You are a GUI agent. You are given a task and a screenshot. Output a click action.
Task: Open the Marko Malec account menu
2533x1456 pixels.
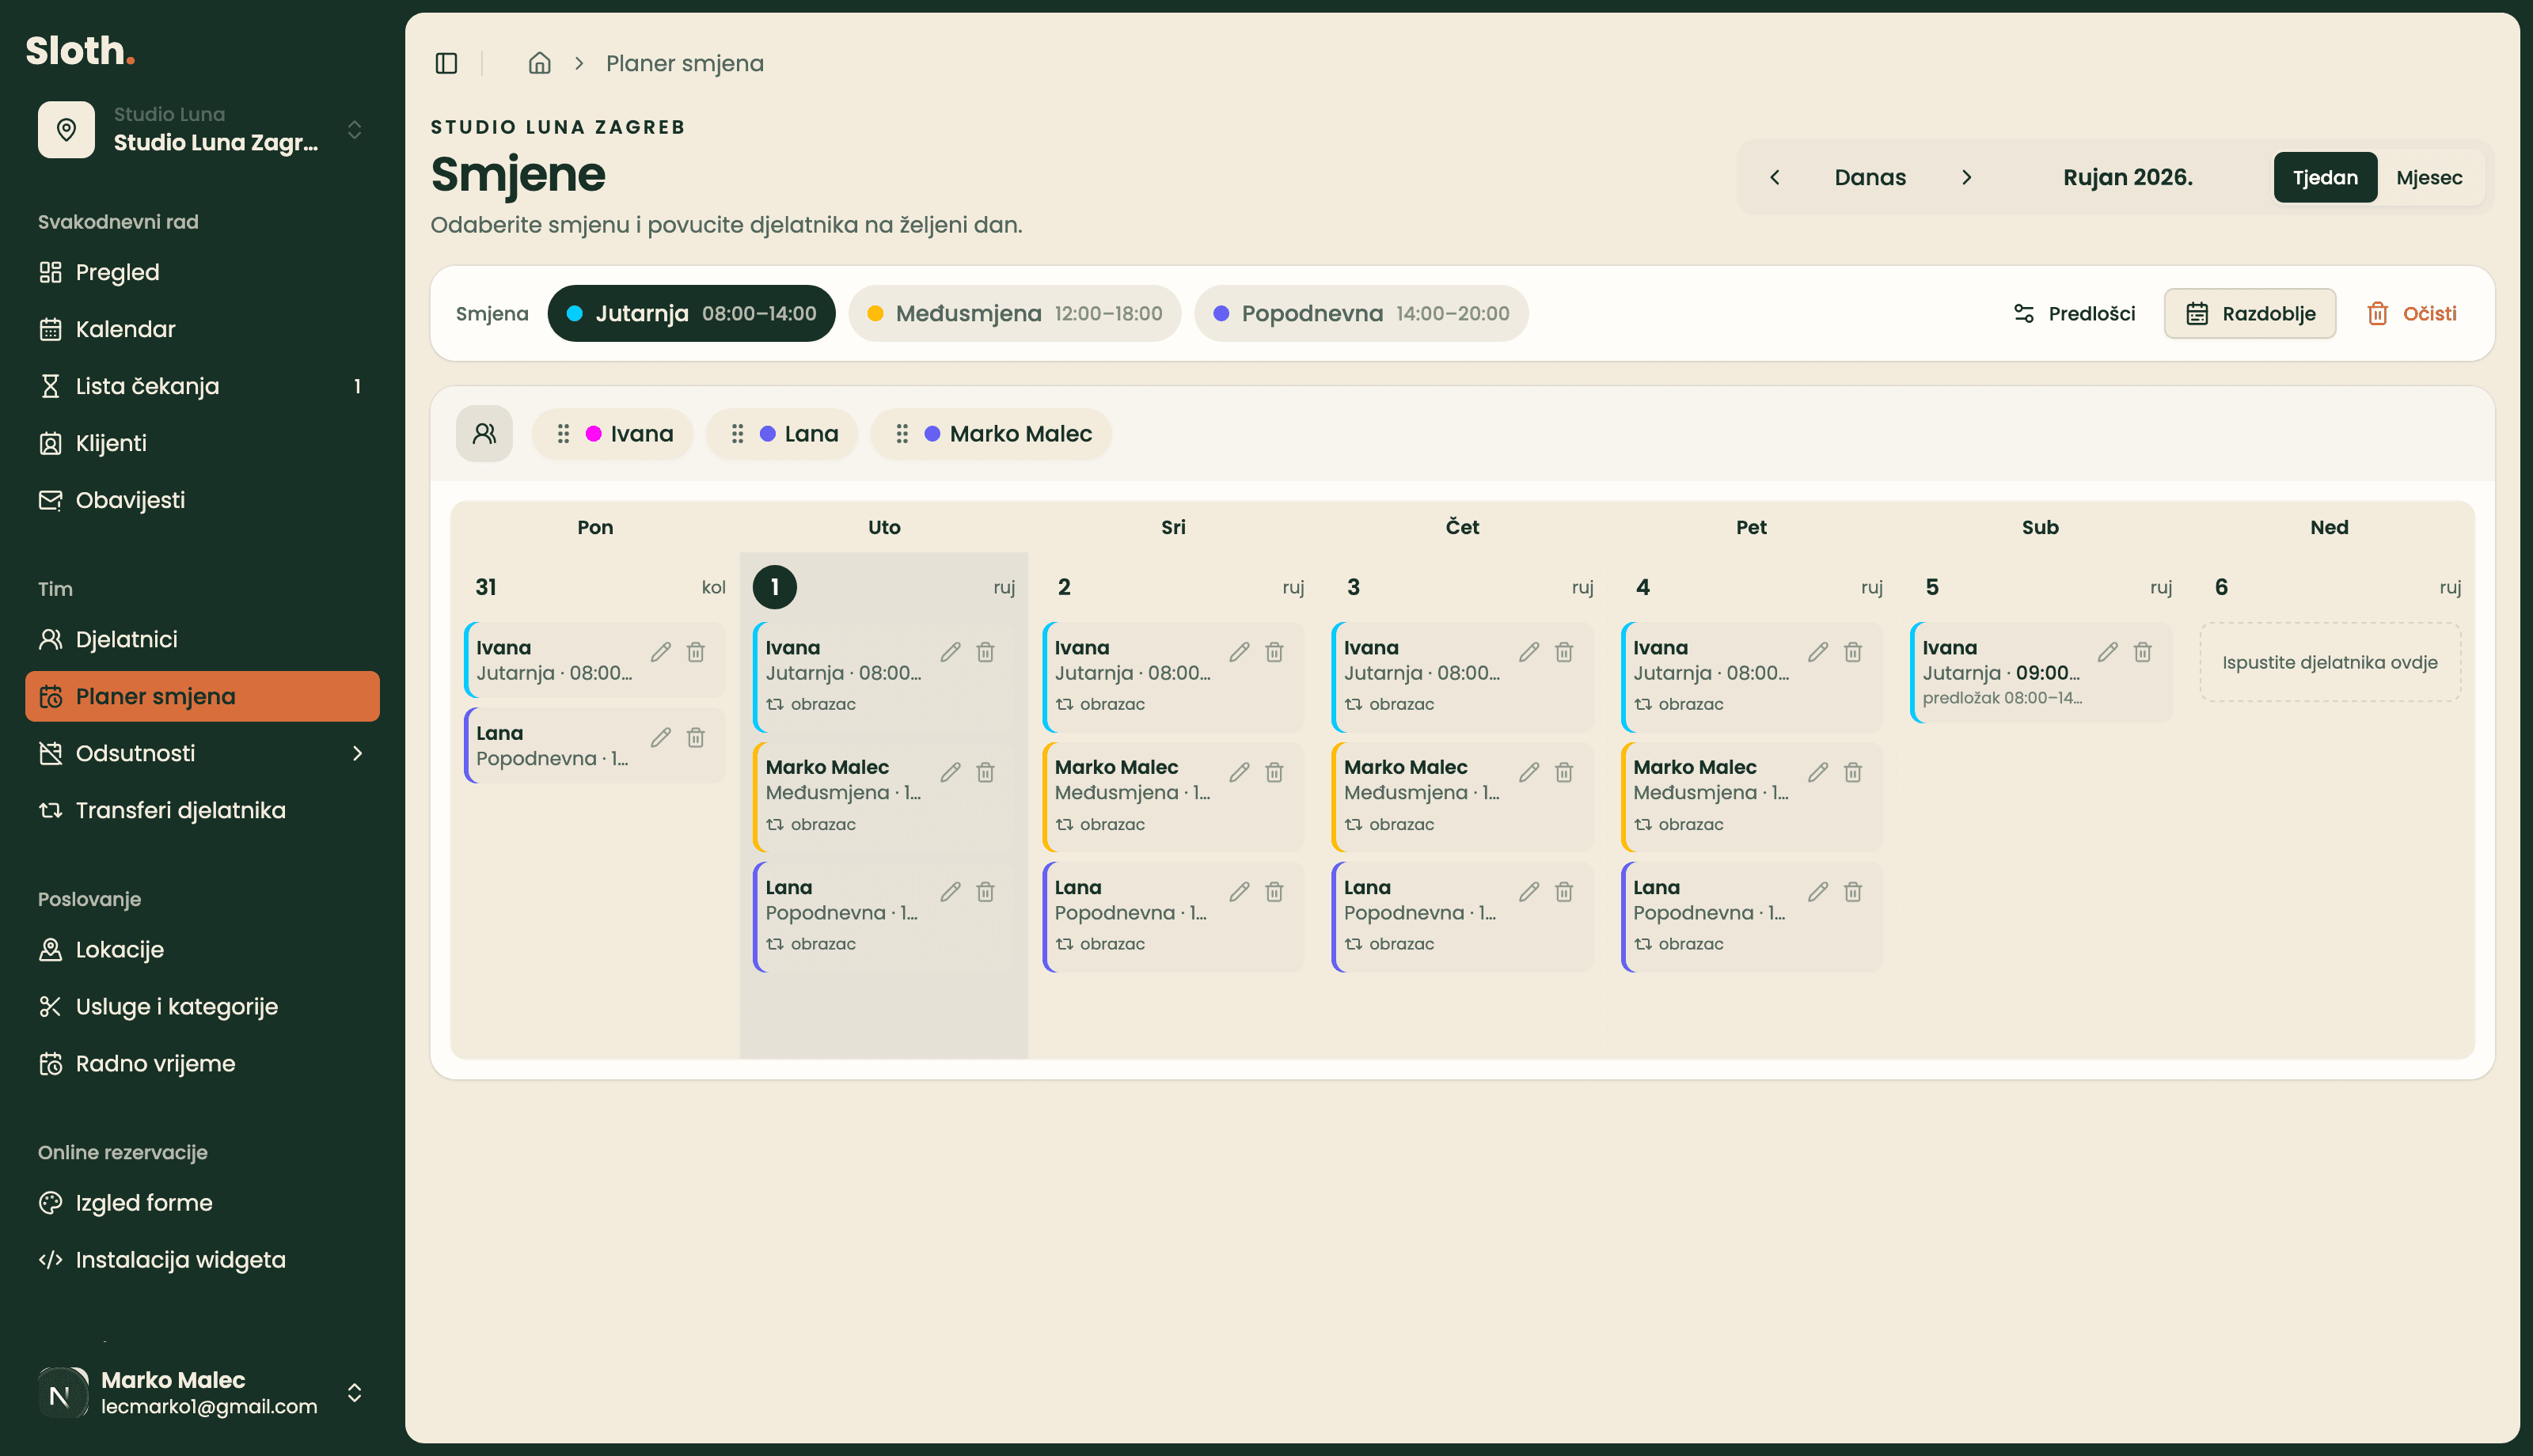tap(202, 1392)
